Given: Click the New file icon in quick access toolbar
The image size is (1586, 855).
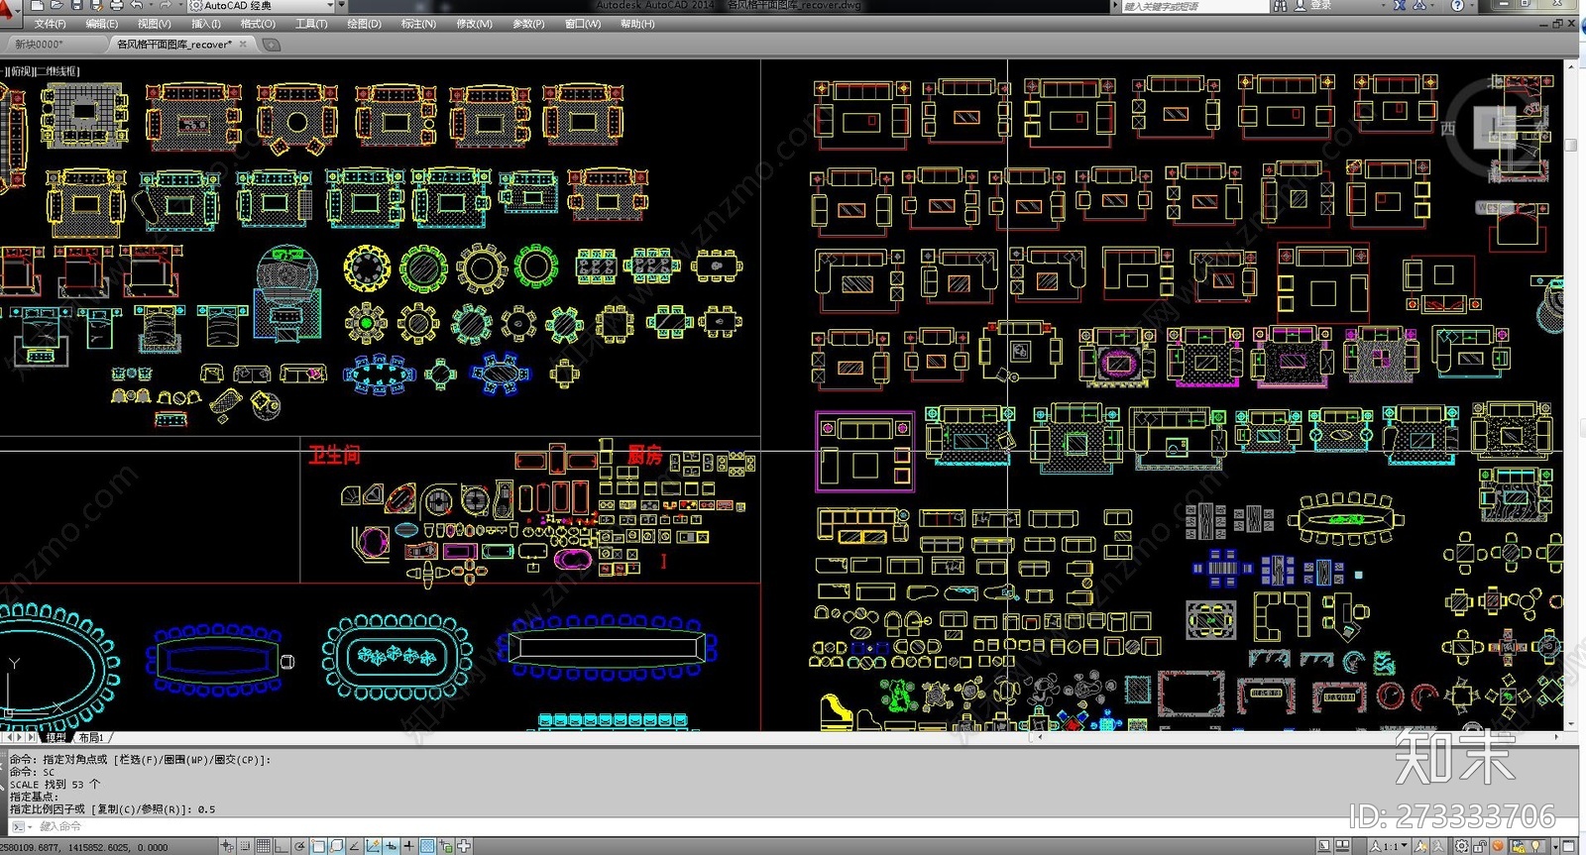Looking at the screenshot, I should point(37,5).
